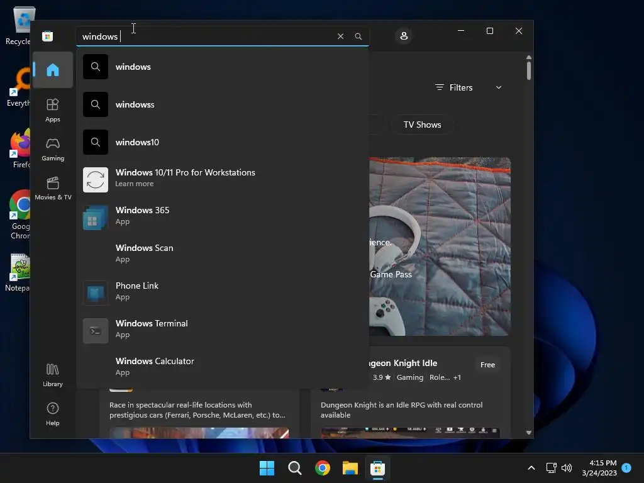Click the Dungeon Knight description text
The height and width of the screenshot is (483, 644).
coord(401,410)
